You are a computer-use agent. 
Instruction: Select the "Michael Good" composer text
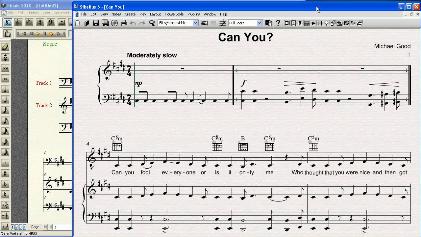pos(392,46)
